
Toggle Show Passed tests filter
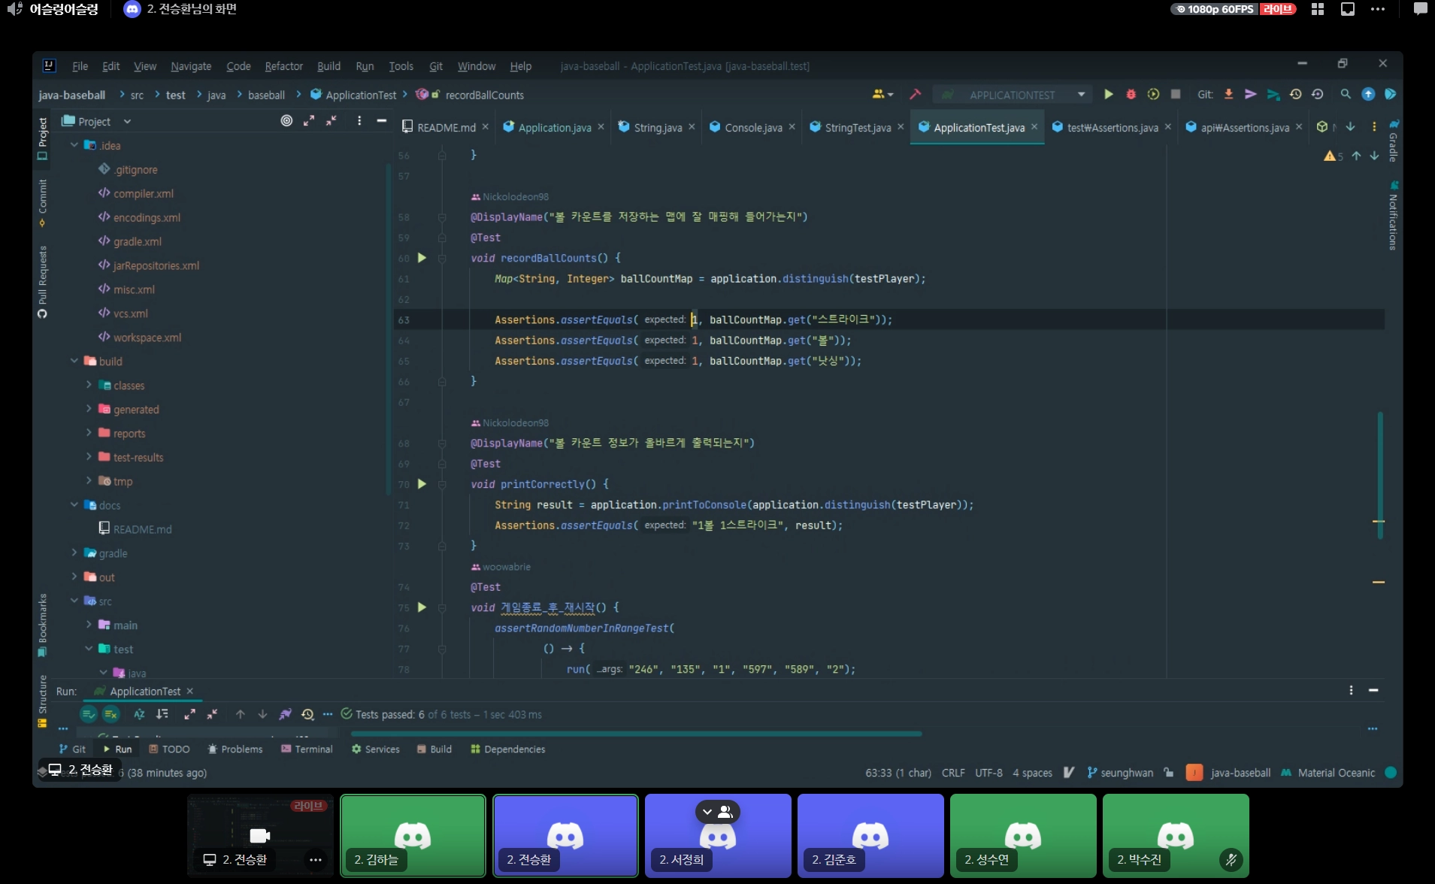pyautogui.click(x=89, y=714)
